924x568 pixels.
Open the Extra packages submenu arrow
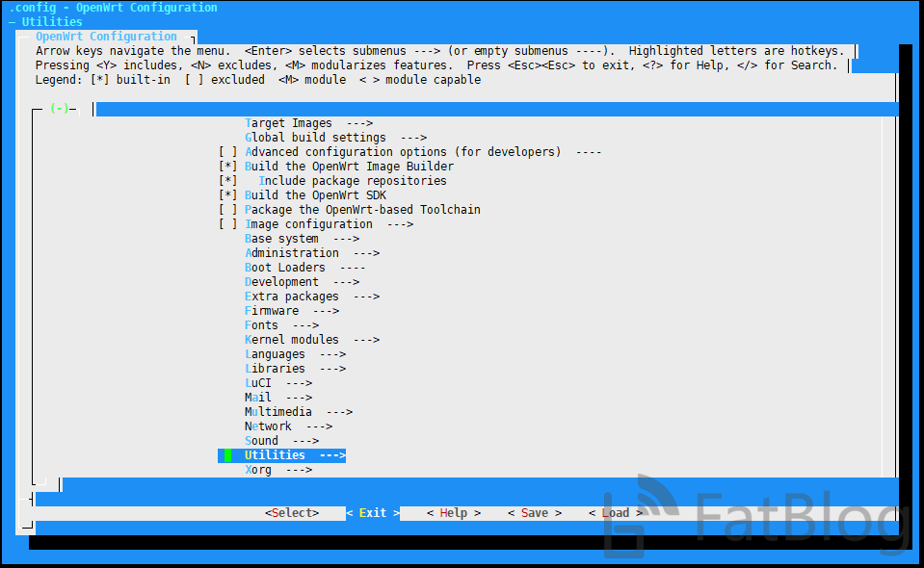[366, 297]
